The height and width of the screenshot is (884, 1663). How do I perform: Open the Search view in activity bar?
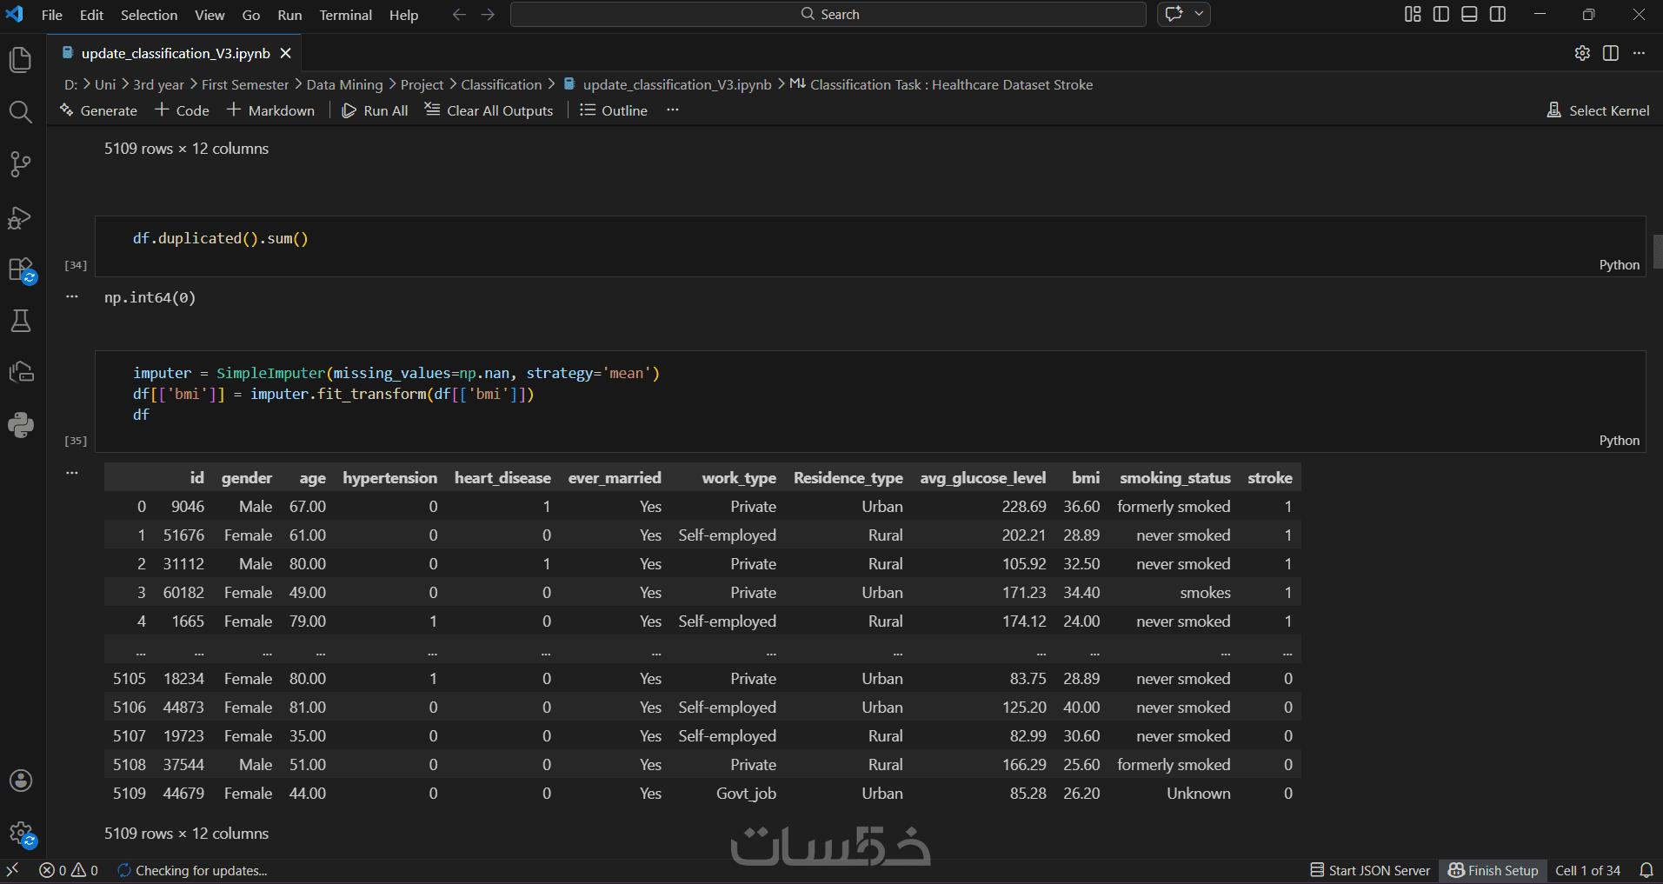(x=21, y=112)
